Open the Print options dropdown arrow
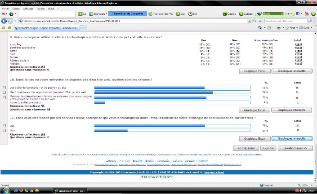This screenshot has width=317, height=194. (x=283, y=28)
